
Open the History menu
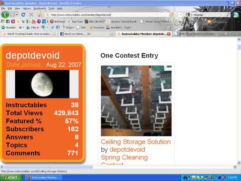27,9
